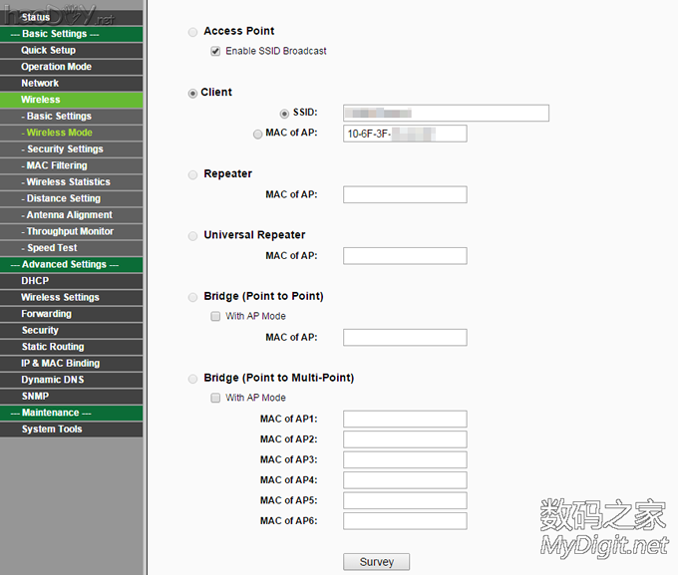The width and height of the screenshot is (678, 575).
Task: Select Bridge (Point to Point) radio button
Action: 192,297
